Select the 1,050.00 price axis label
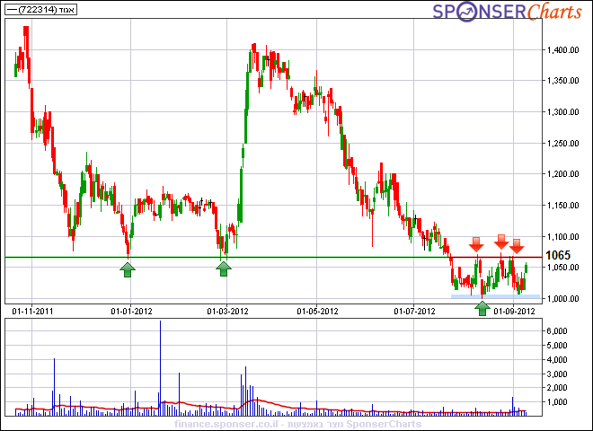 [x=562, y=268]
